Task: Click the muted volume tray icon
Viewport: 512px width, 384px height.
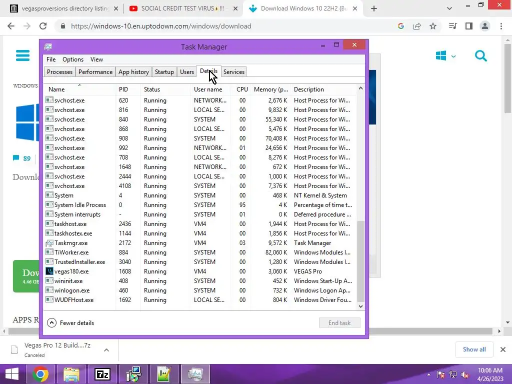Action: click(x=465, y=374)
